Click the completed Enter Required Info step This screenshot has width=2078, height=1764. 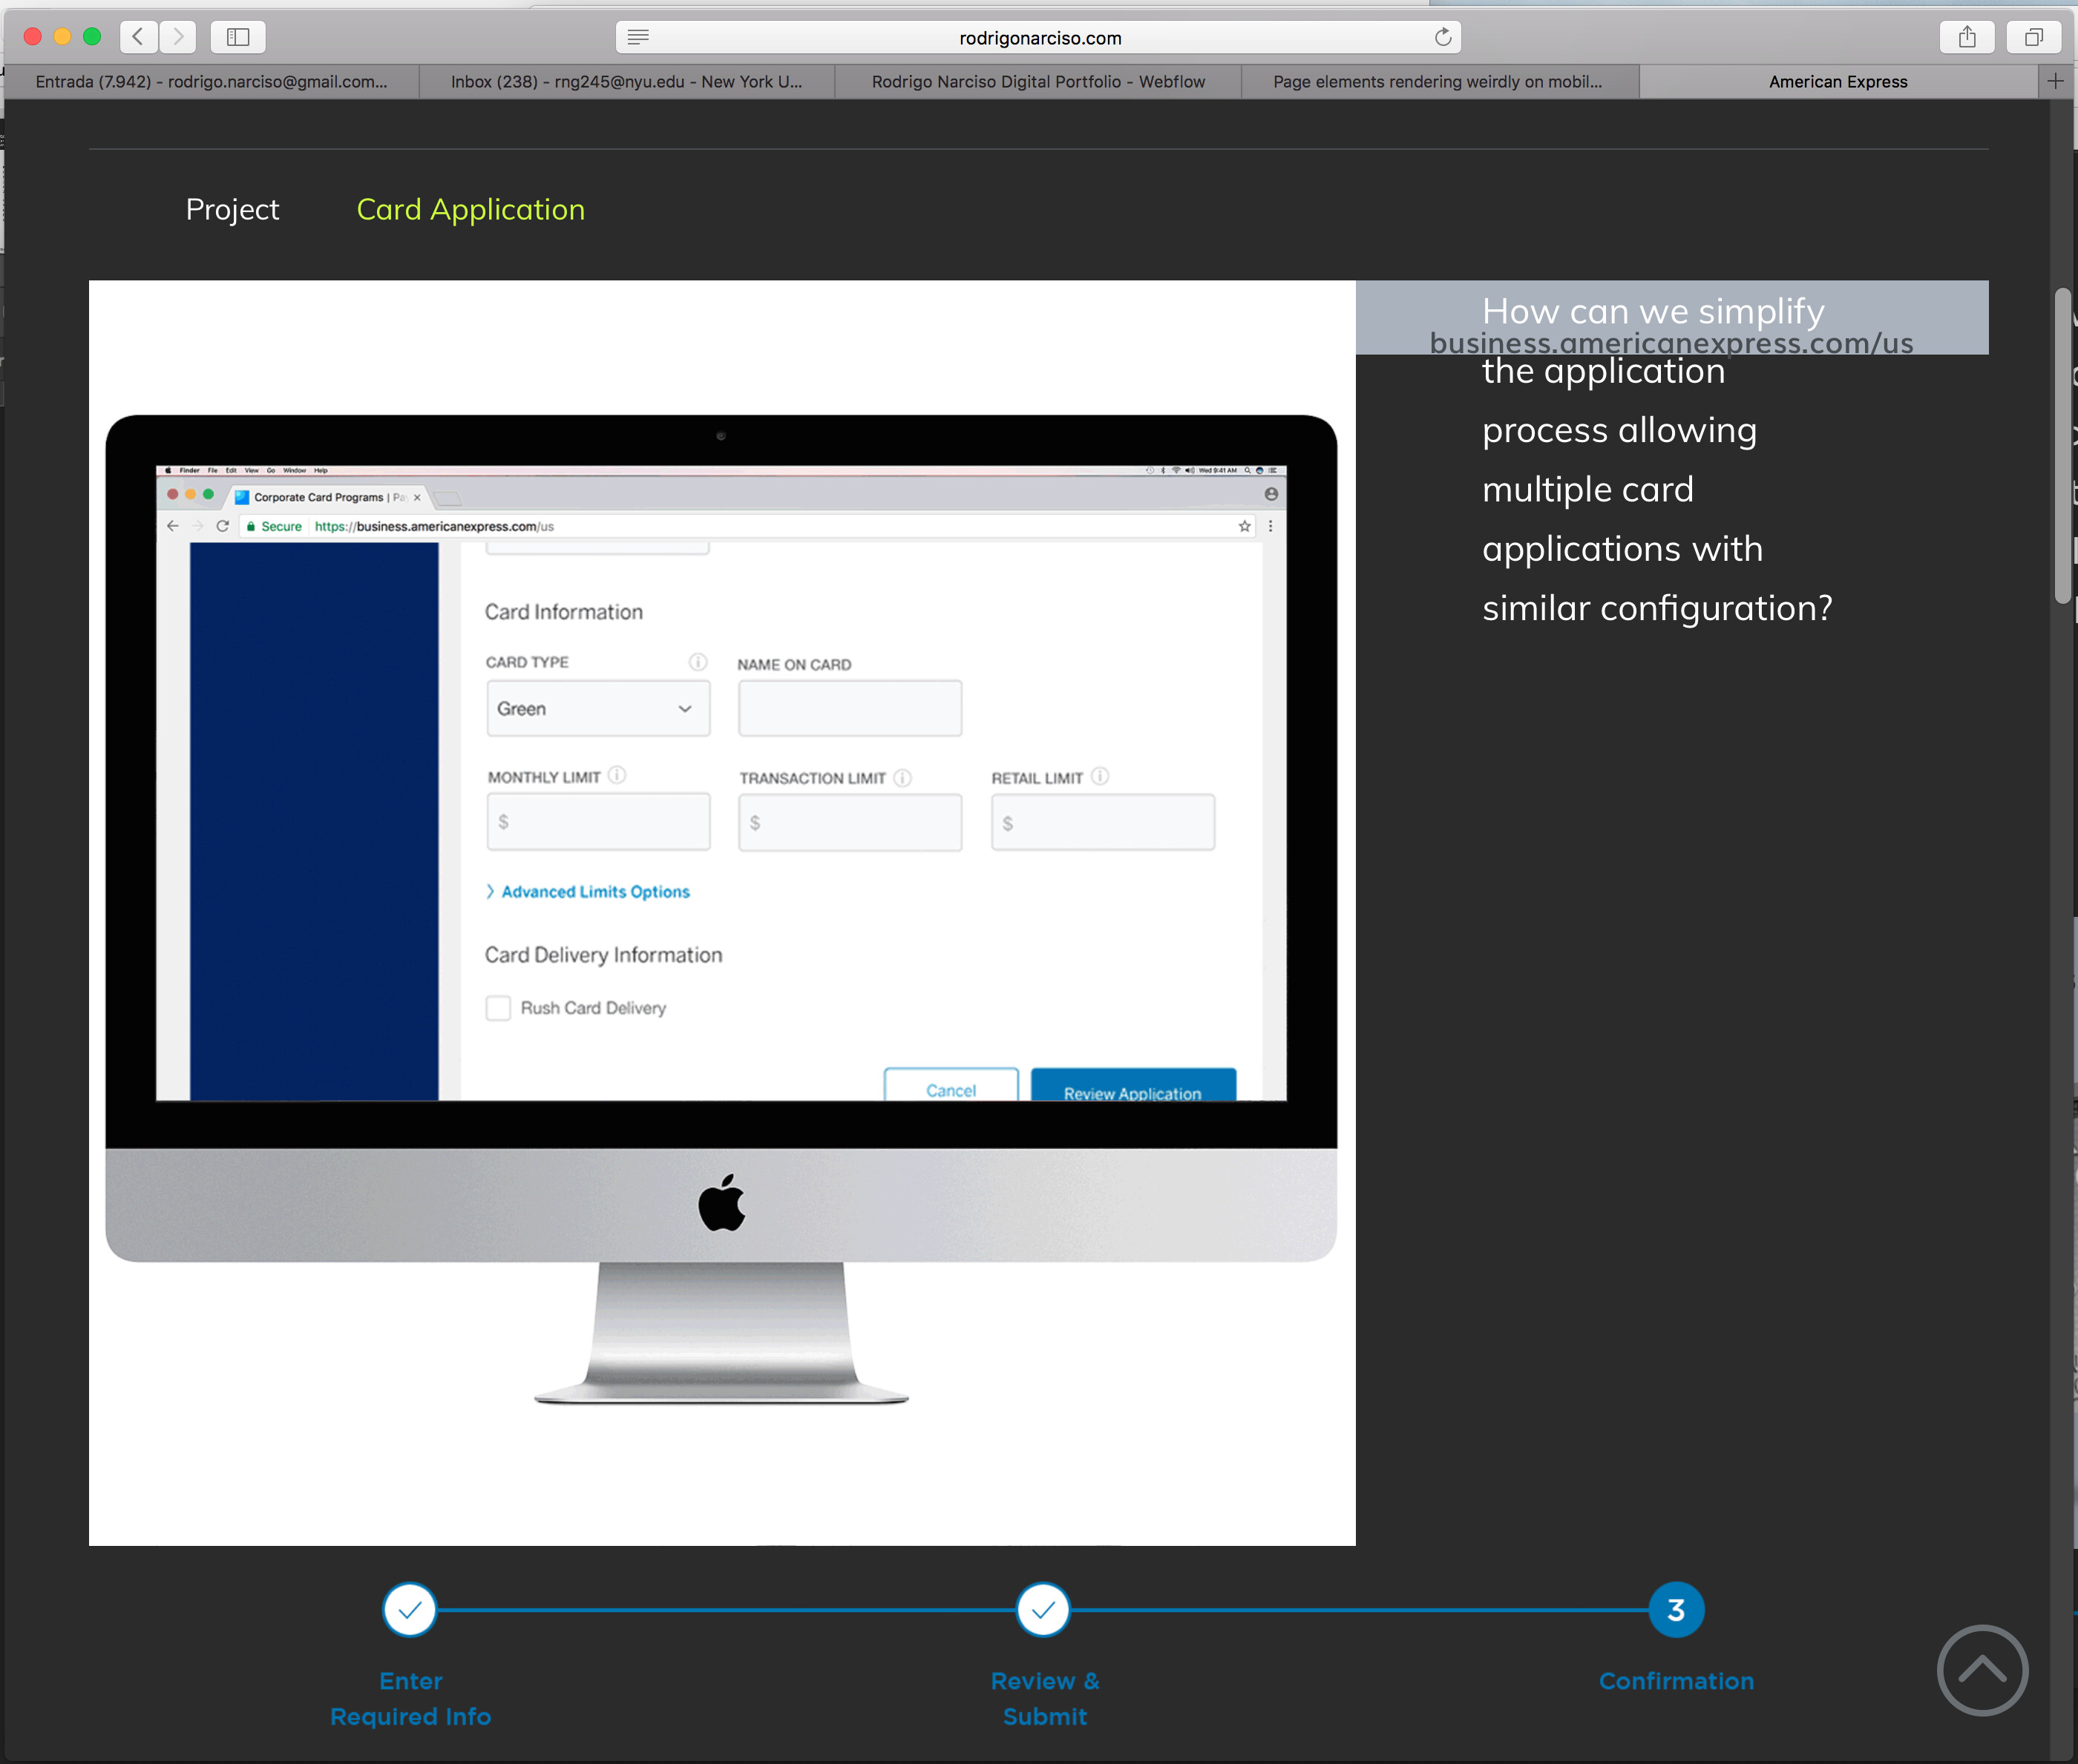click(409, 1609)
